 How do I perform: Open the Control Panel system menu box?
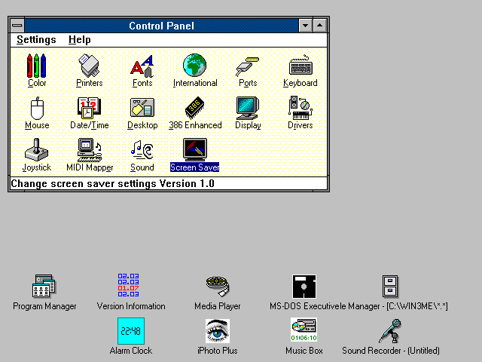[17, 26]
